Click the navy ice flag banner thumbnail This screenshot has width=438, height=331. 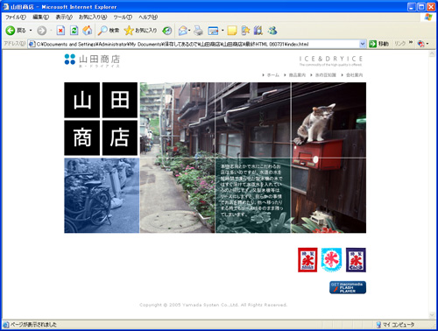[356, 260]
